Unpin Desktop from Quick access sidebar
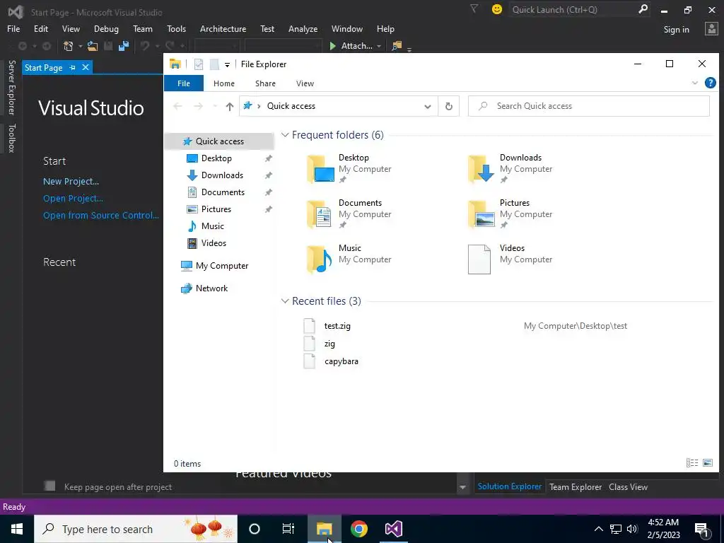The height and width of the screenshot is (543, 724). (268, 158)
